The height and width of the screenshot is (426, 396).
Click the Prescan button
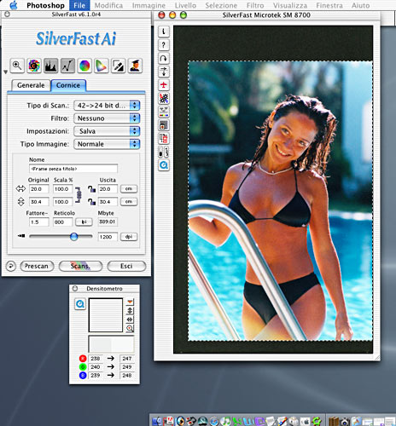[x=37, y=266]
